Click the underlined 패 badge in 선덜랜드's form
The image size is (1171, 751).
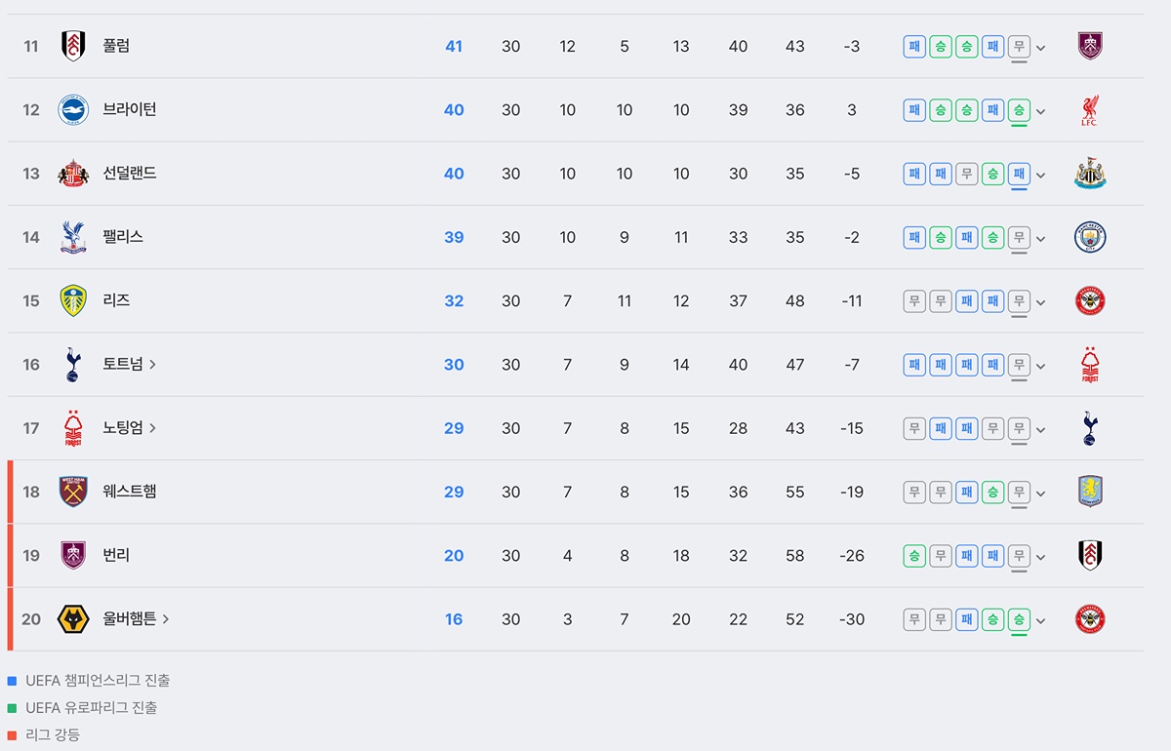pos(1019,174)
